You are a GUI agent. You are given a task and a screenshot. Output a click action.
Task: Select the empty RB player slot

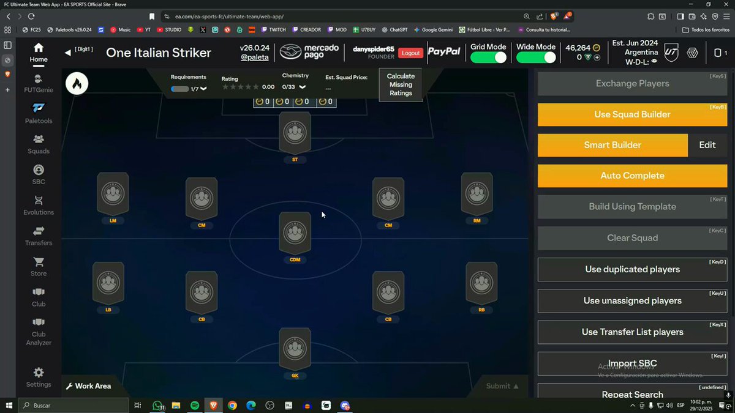pyautogui.click(x=481, y=283)
